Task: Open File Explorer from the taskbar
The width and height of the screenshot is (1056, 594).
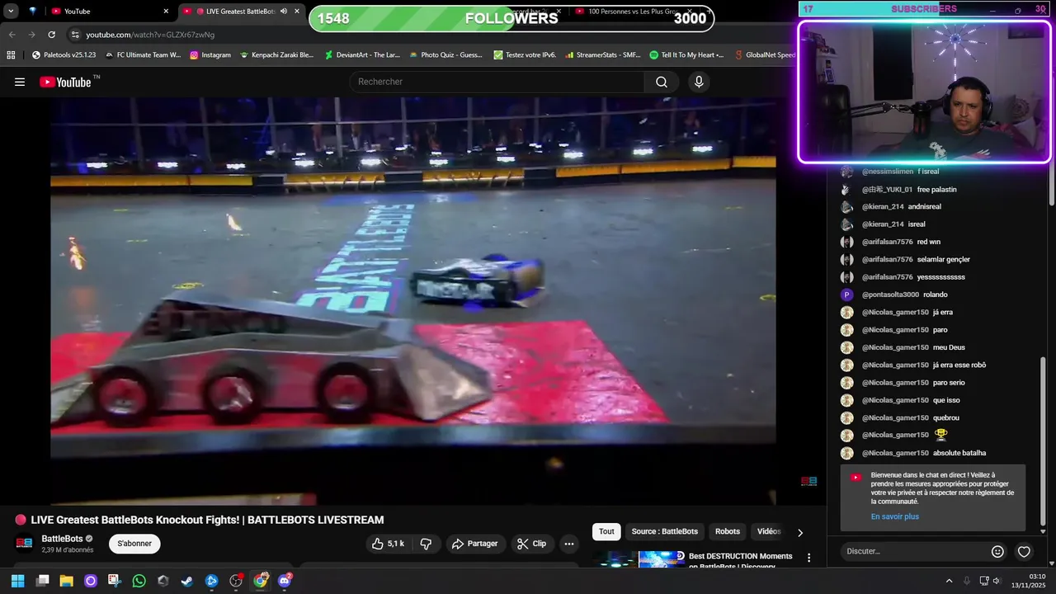Action: click(66, 581)
